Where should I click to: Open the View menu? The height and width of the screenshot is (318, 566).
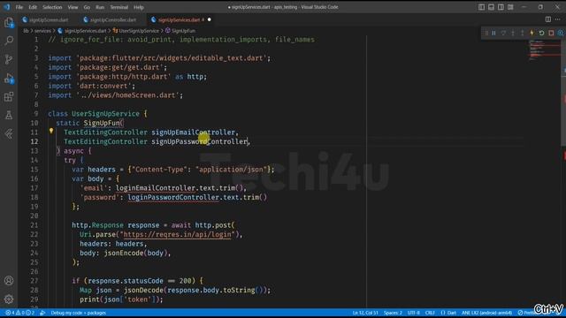click(x=73, y=7)
